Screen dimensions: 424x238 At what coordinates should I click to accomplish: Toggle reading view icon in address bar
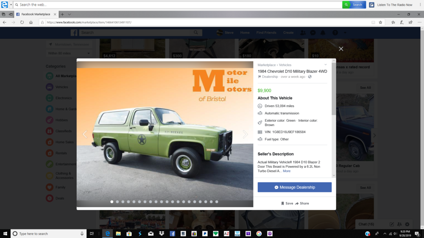click(x=373, y=22)
